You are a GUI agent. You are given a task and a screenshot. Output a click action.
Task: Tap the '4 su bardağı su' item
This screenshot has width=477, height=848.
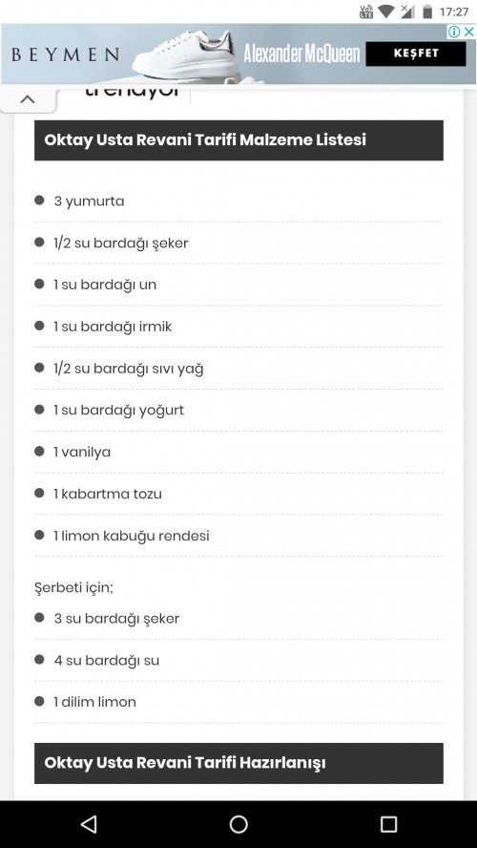238,660
